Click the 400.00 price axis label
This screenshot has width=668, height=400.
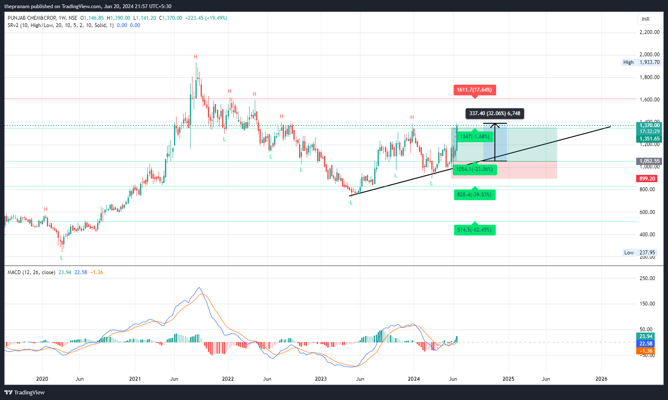click(x=647, y=235)
